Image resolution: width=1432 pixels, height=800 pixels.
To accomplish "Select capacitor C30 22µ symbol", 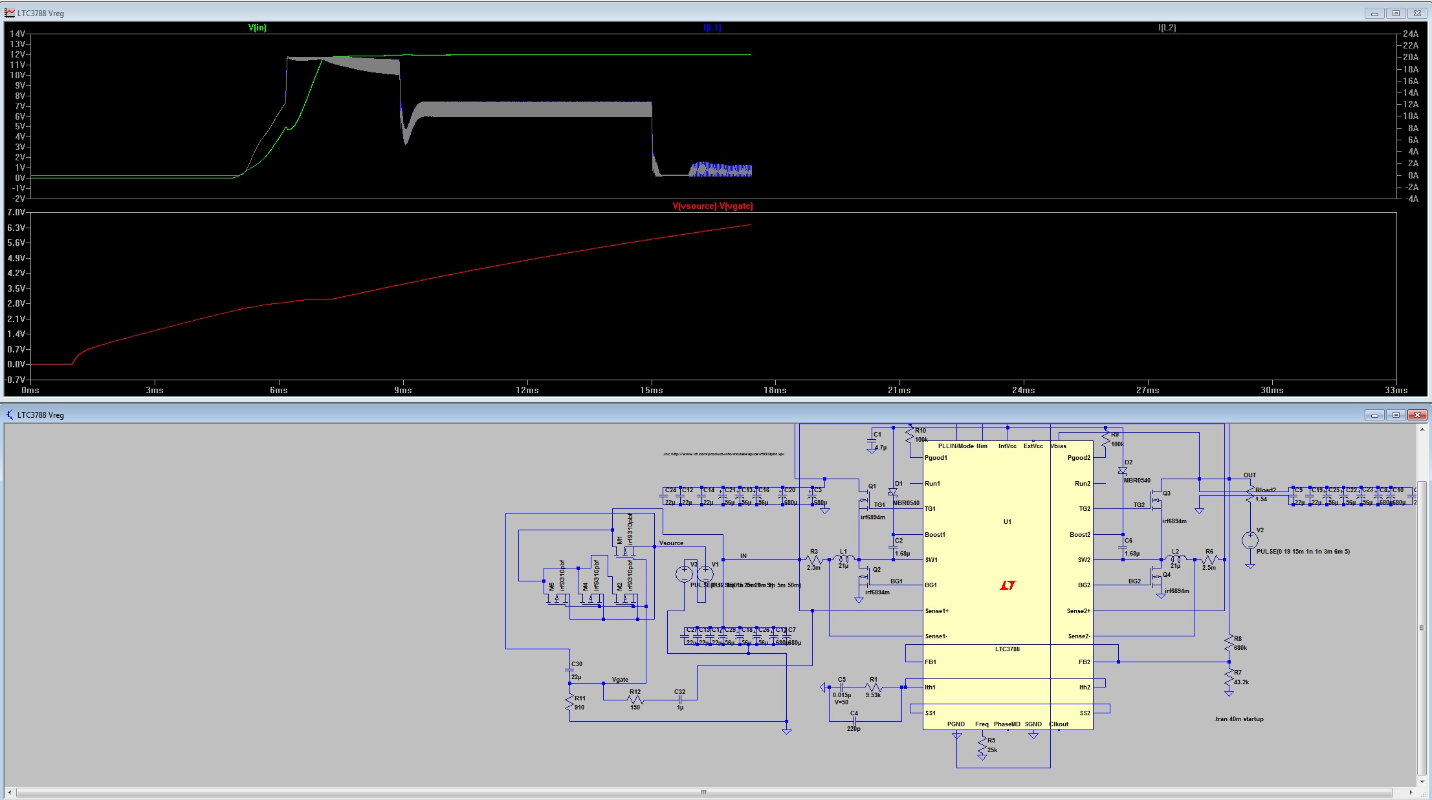I will tap(569, 671).
